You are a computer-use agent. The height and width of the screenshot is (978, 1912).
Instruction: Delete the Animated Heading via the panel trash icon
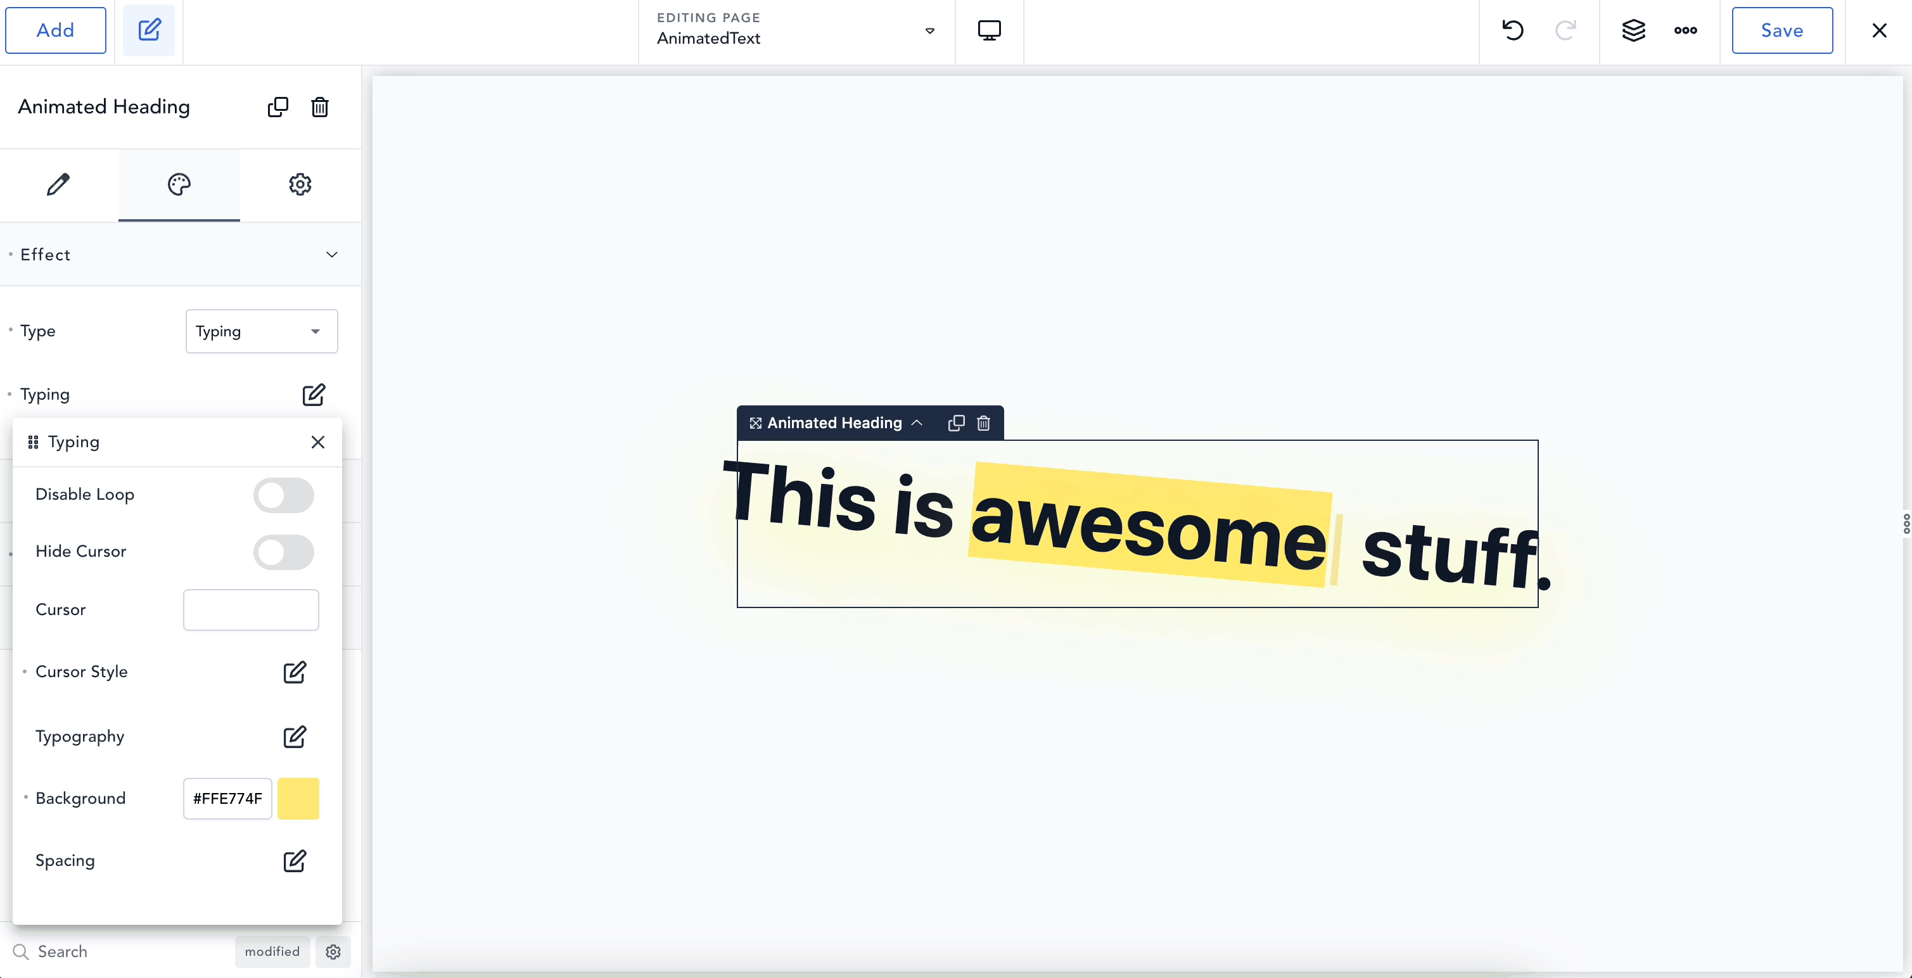click(320, 107)
